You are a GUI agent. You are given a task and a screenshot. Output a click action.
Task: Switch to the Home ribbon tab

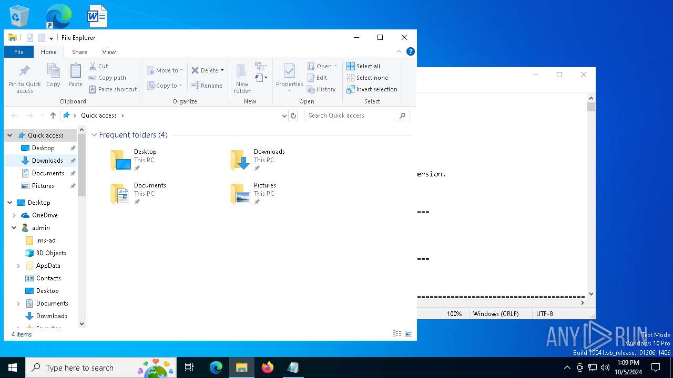(49, 52)
